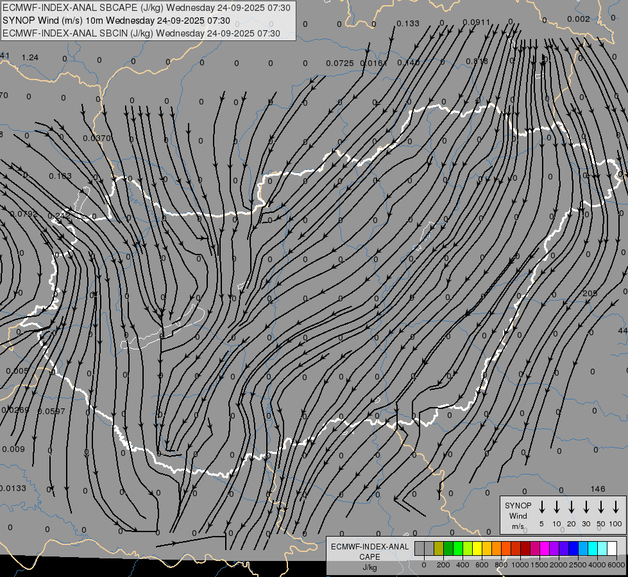
Task: Click the olive-yellow CAPE legend swatch before 200
Action: (439, 548)
